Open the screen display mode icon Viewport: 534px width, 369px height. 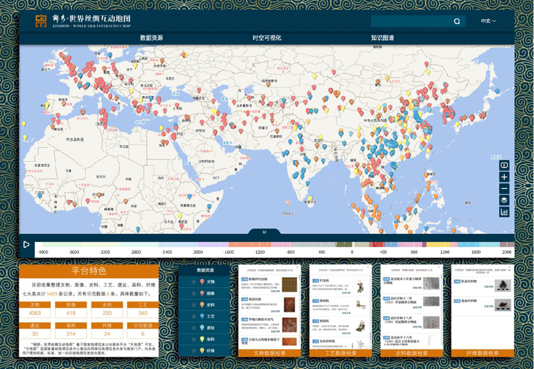tap(504, 165)
